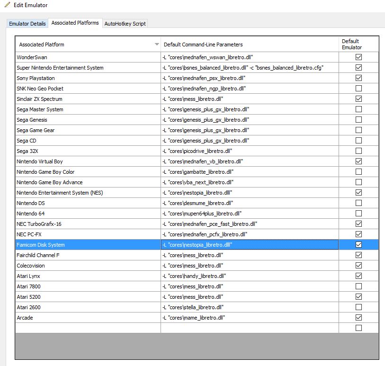Select the Nintendo Virtual Boy platform cell
This screenshot has width=385, height=366.
tap(88, 161)
